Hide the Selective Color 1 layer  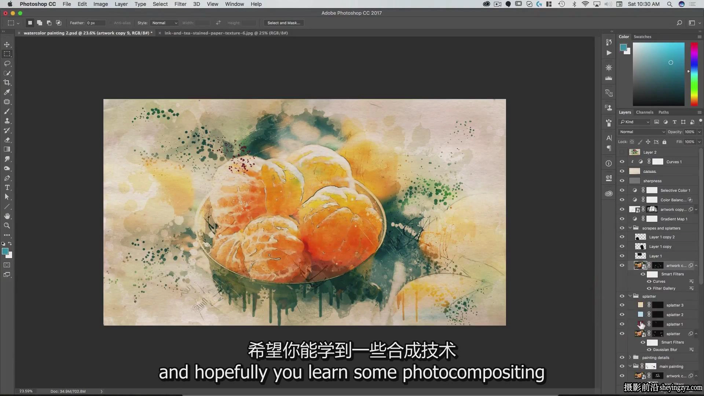[x=622, y=190]
